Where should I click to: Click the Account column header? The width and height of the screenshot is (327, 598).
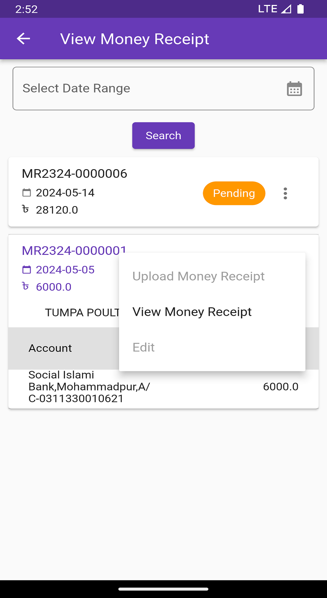point(50,348)
